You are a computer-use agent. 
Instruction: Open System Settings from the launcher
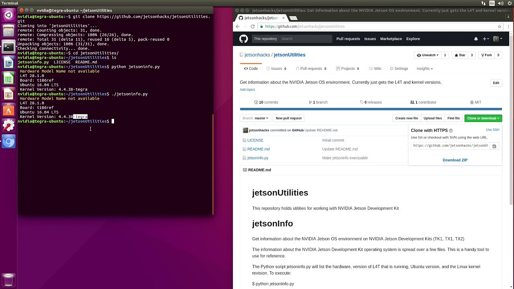pyautogui.click(x=8, y=125)
